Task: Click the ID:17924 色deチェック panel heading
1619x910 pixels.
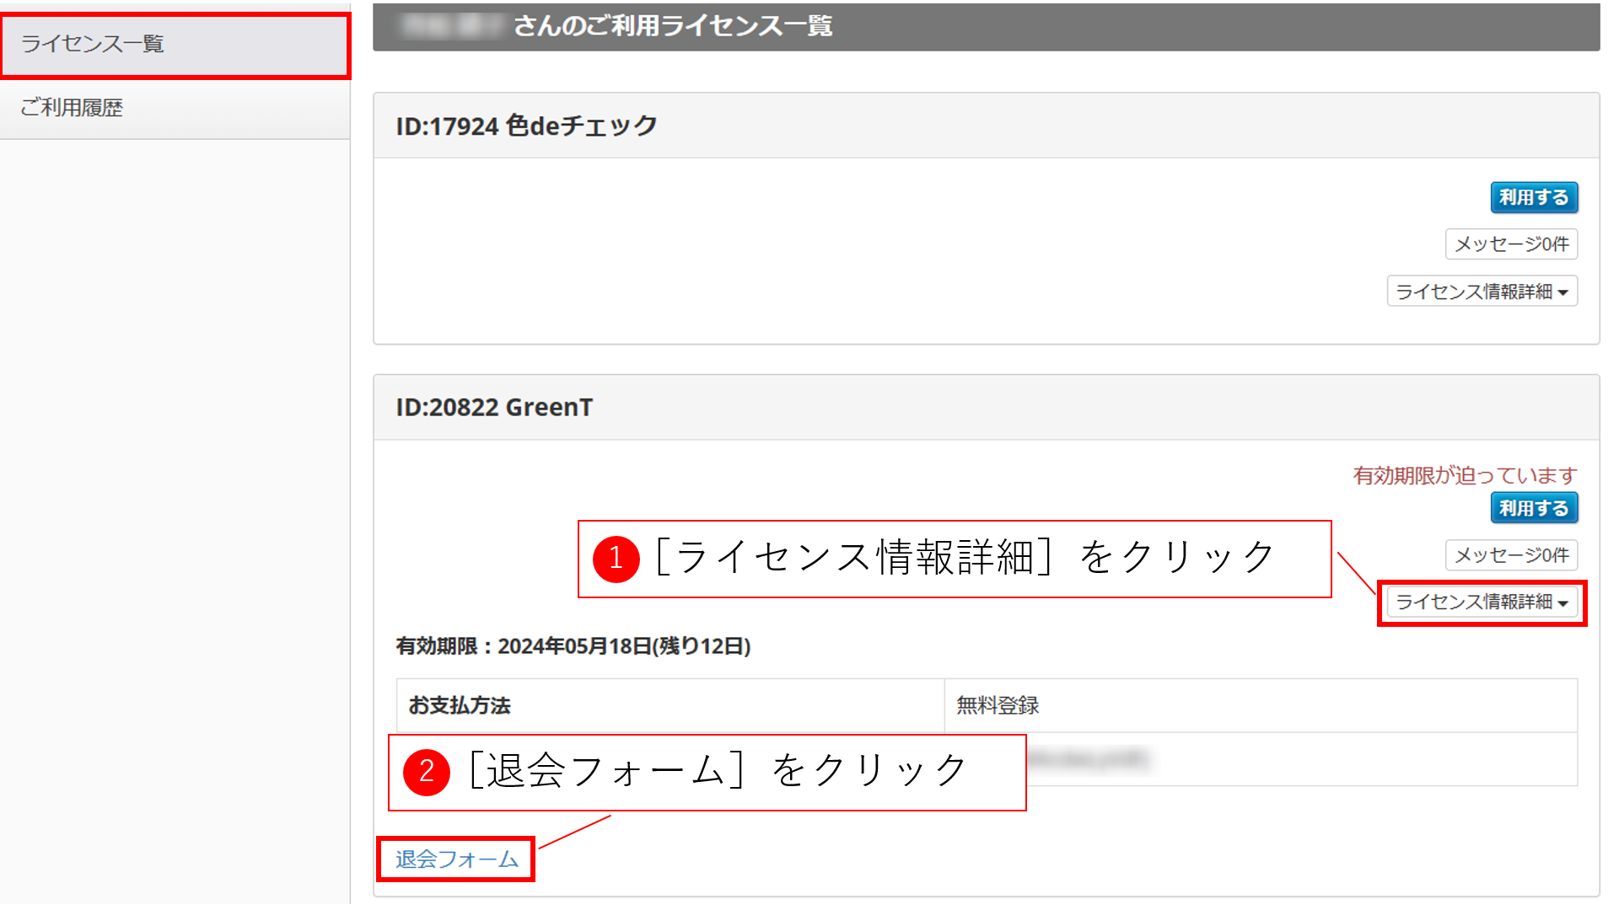Action: tap(527, 126)
